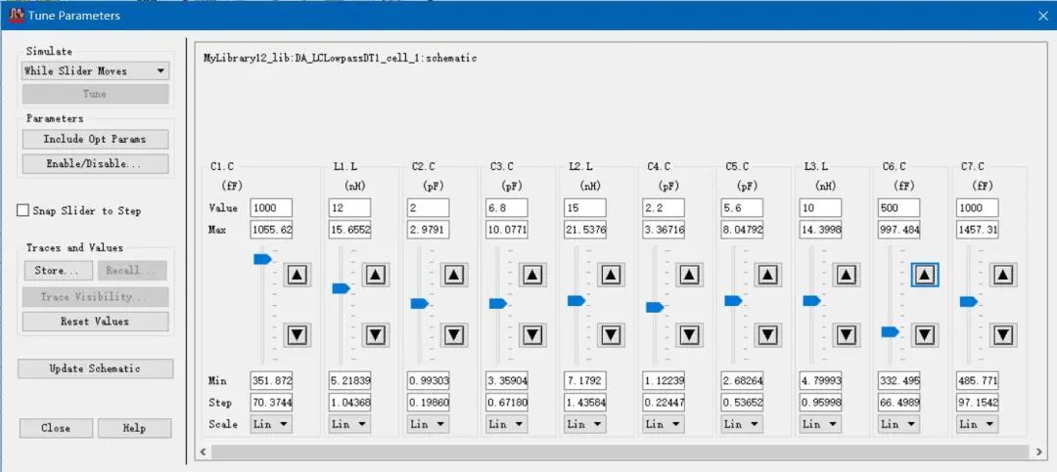1057x472 pixels.
Task: Step C4.C down with its arrow button
Action: coord(689,334)
